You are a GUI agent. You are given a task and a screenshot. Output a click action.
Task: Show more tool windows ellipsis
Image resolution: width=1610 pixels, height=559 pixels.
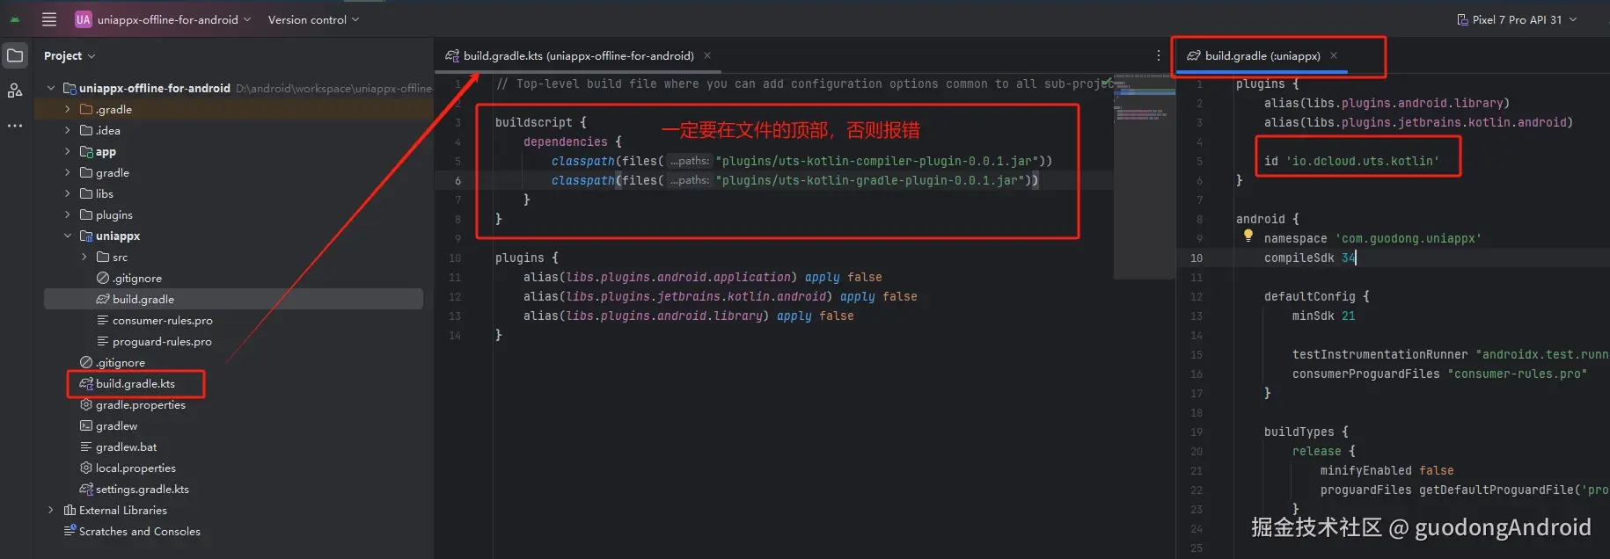tap(15, 126)
